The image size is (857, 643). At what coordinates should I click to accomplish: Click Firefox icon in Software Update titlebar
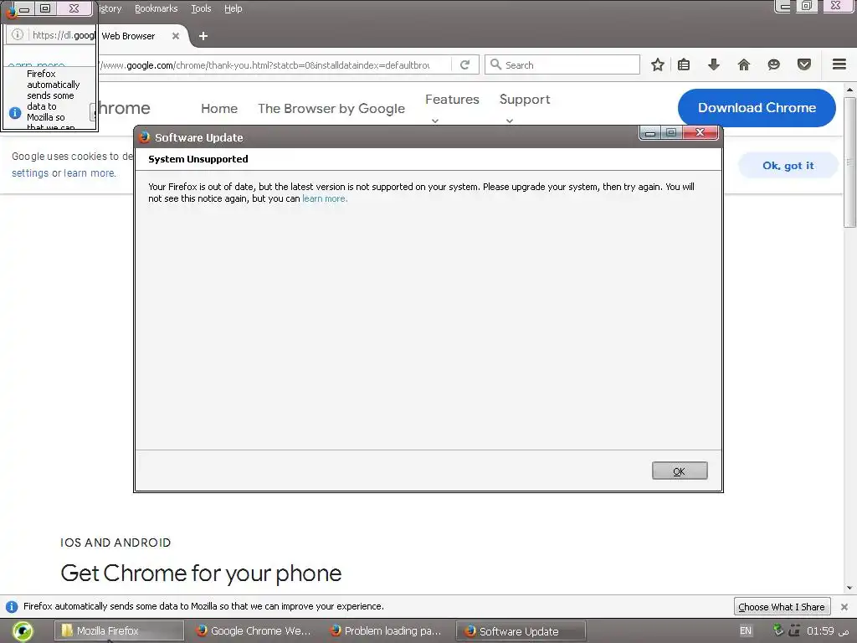coord(144,137)
